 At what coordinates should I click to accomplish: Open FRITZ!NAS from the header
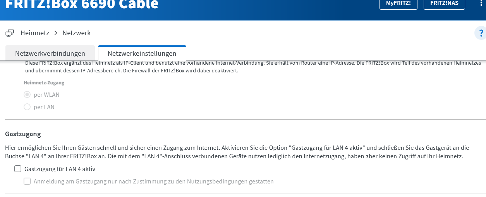[444, 4]
